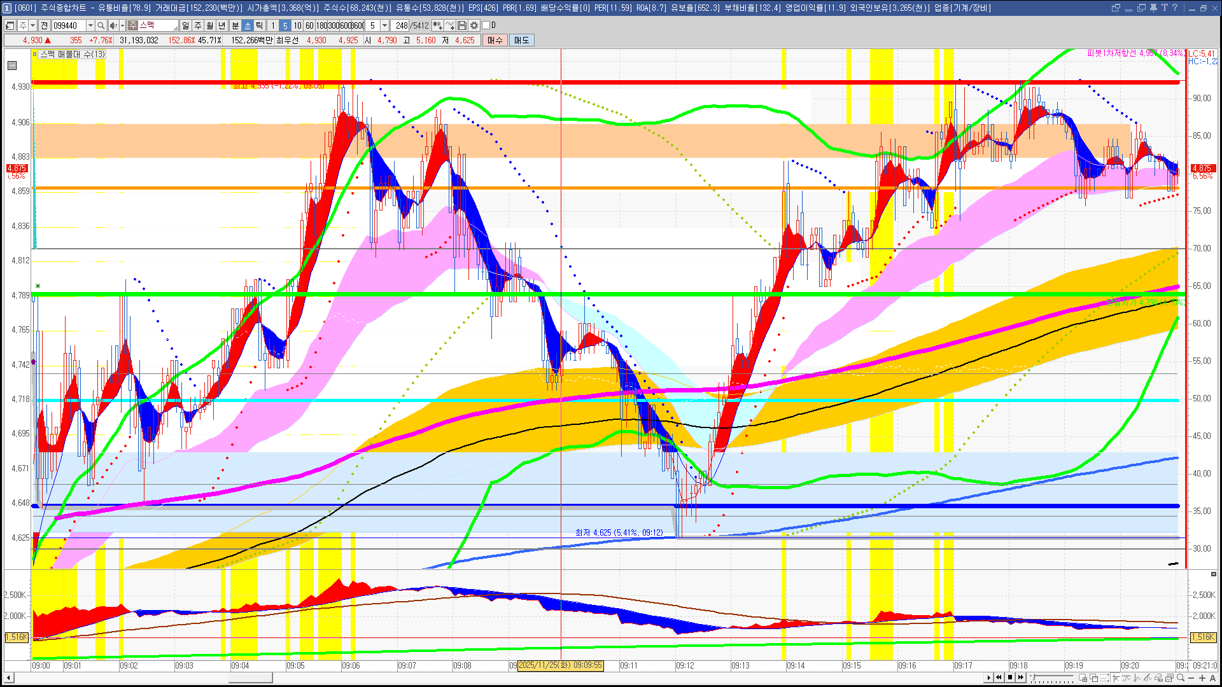The width and height of the screenshot is (1222, 687).
Task: Expand the interval value 5 dropdown
Action: click(384, 25)
